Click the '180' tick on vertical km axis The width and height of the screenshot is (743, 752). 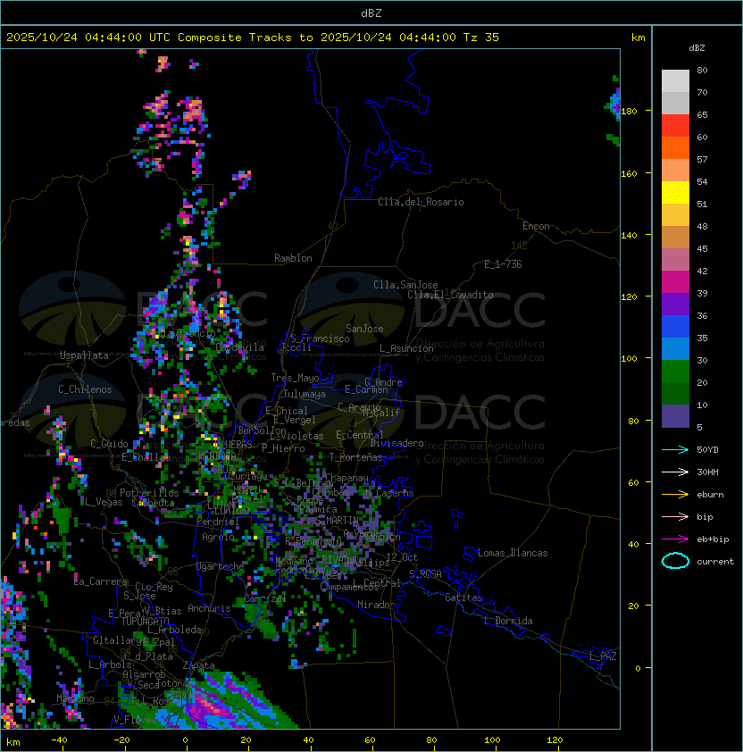pyautogui.click(x=630, y=112)
